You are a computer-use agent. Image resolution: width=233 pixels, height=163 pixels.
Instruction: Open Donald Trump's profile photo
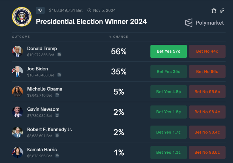(17, 52)
